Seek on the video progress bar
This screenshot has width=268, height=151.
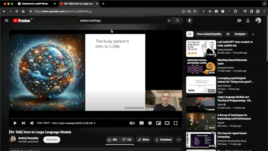pyautogui.click(x=95, y=118)
